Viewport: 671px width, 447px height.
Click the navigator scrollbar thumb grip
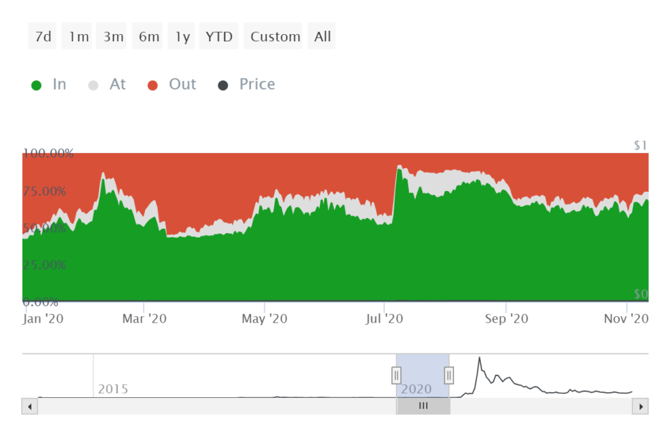click(423, 406)
